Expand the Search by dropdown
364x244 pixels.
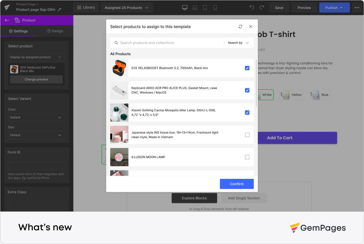pos(239,43)
